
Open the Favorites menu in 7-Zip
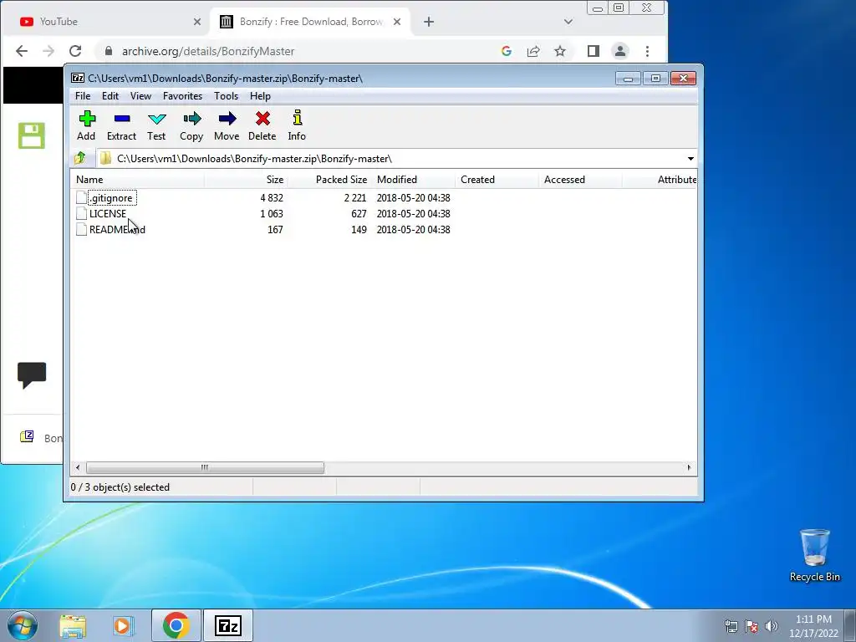[x=182, y=96]
